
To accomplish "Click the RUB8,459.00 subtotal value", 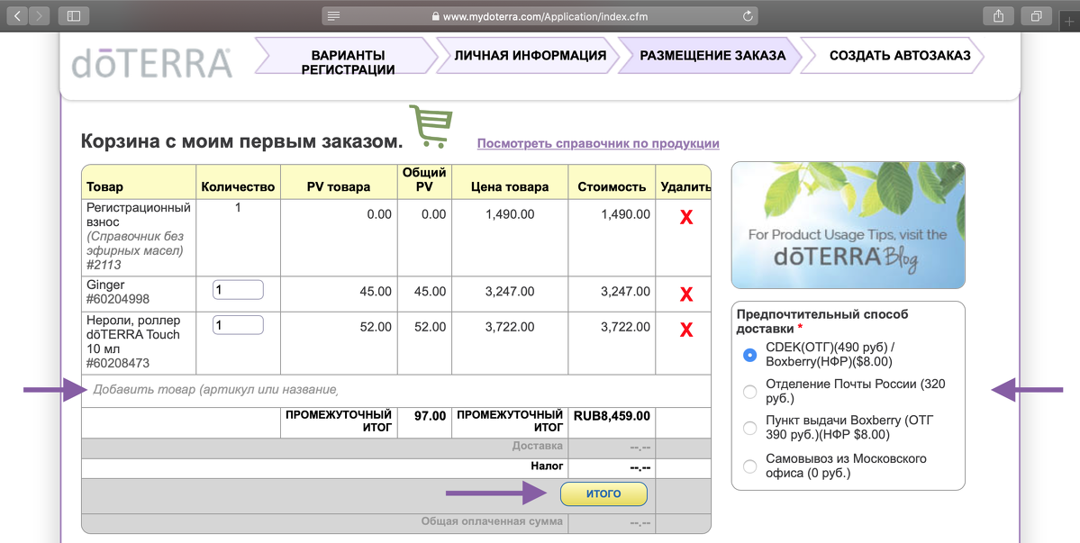I will (612, 416).
